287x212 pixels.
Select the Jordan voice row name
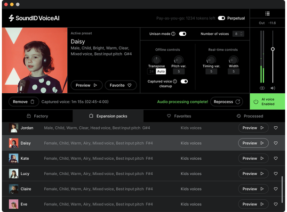[x=27, y=128]
